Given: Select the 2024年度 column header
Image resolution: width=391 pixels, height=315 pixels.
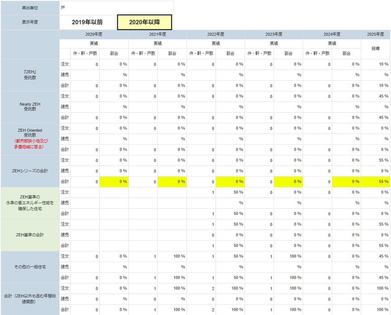Looking at the screenshot, I should [x=332, y=34].
